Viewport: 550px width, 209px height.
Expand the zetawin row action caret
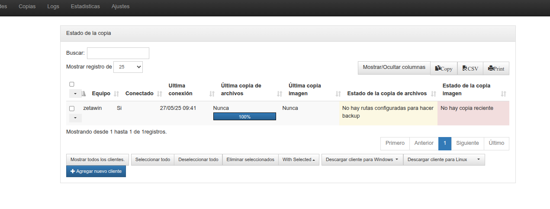pyautogui.click(x=75, y=118)
